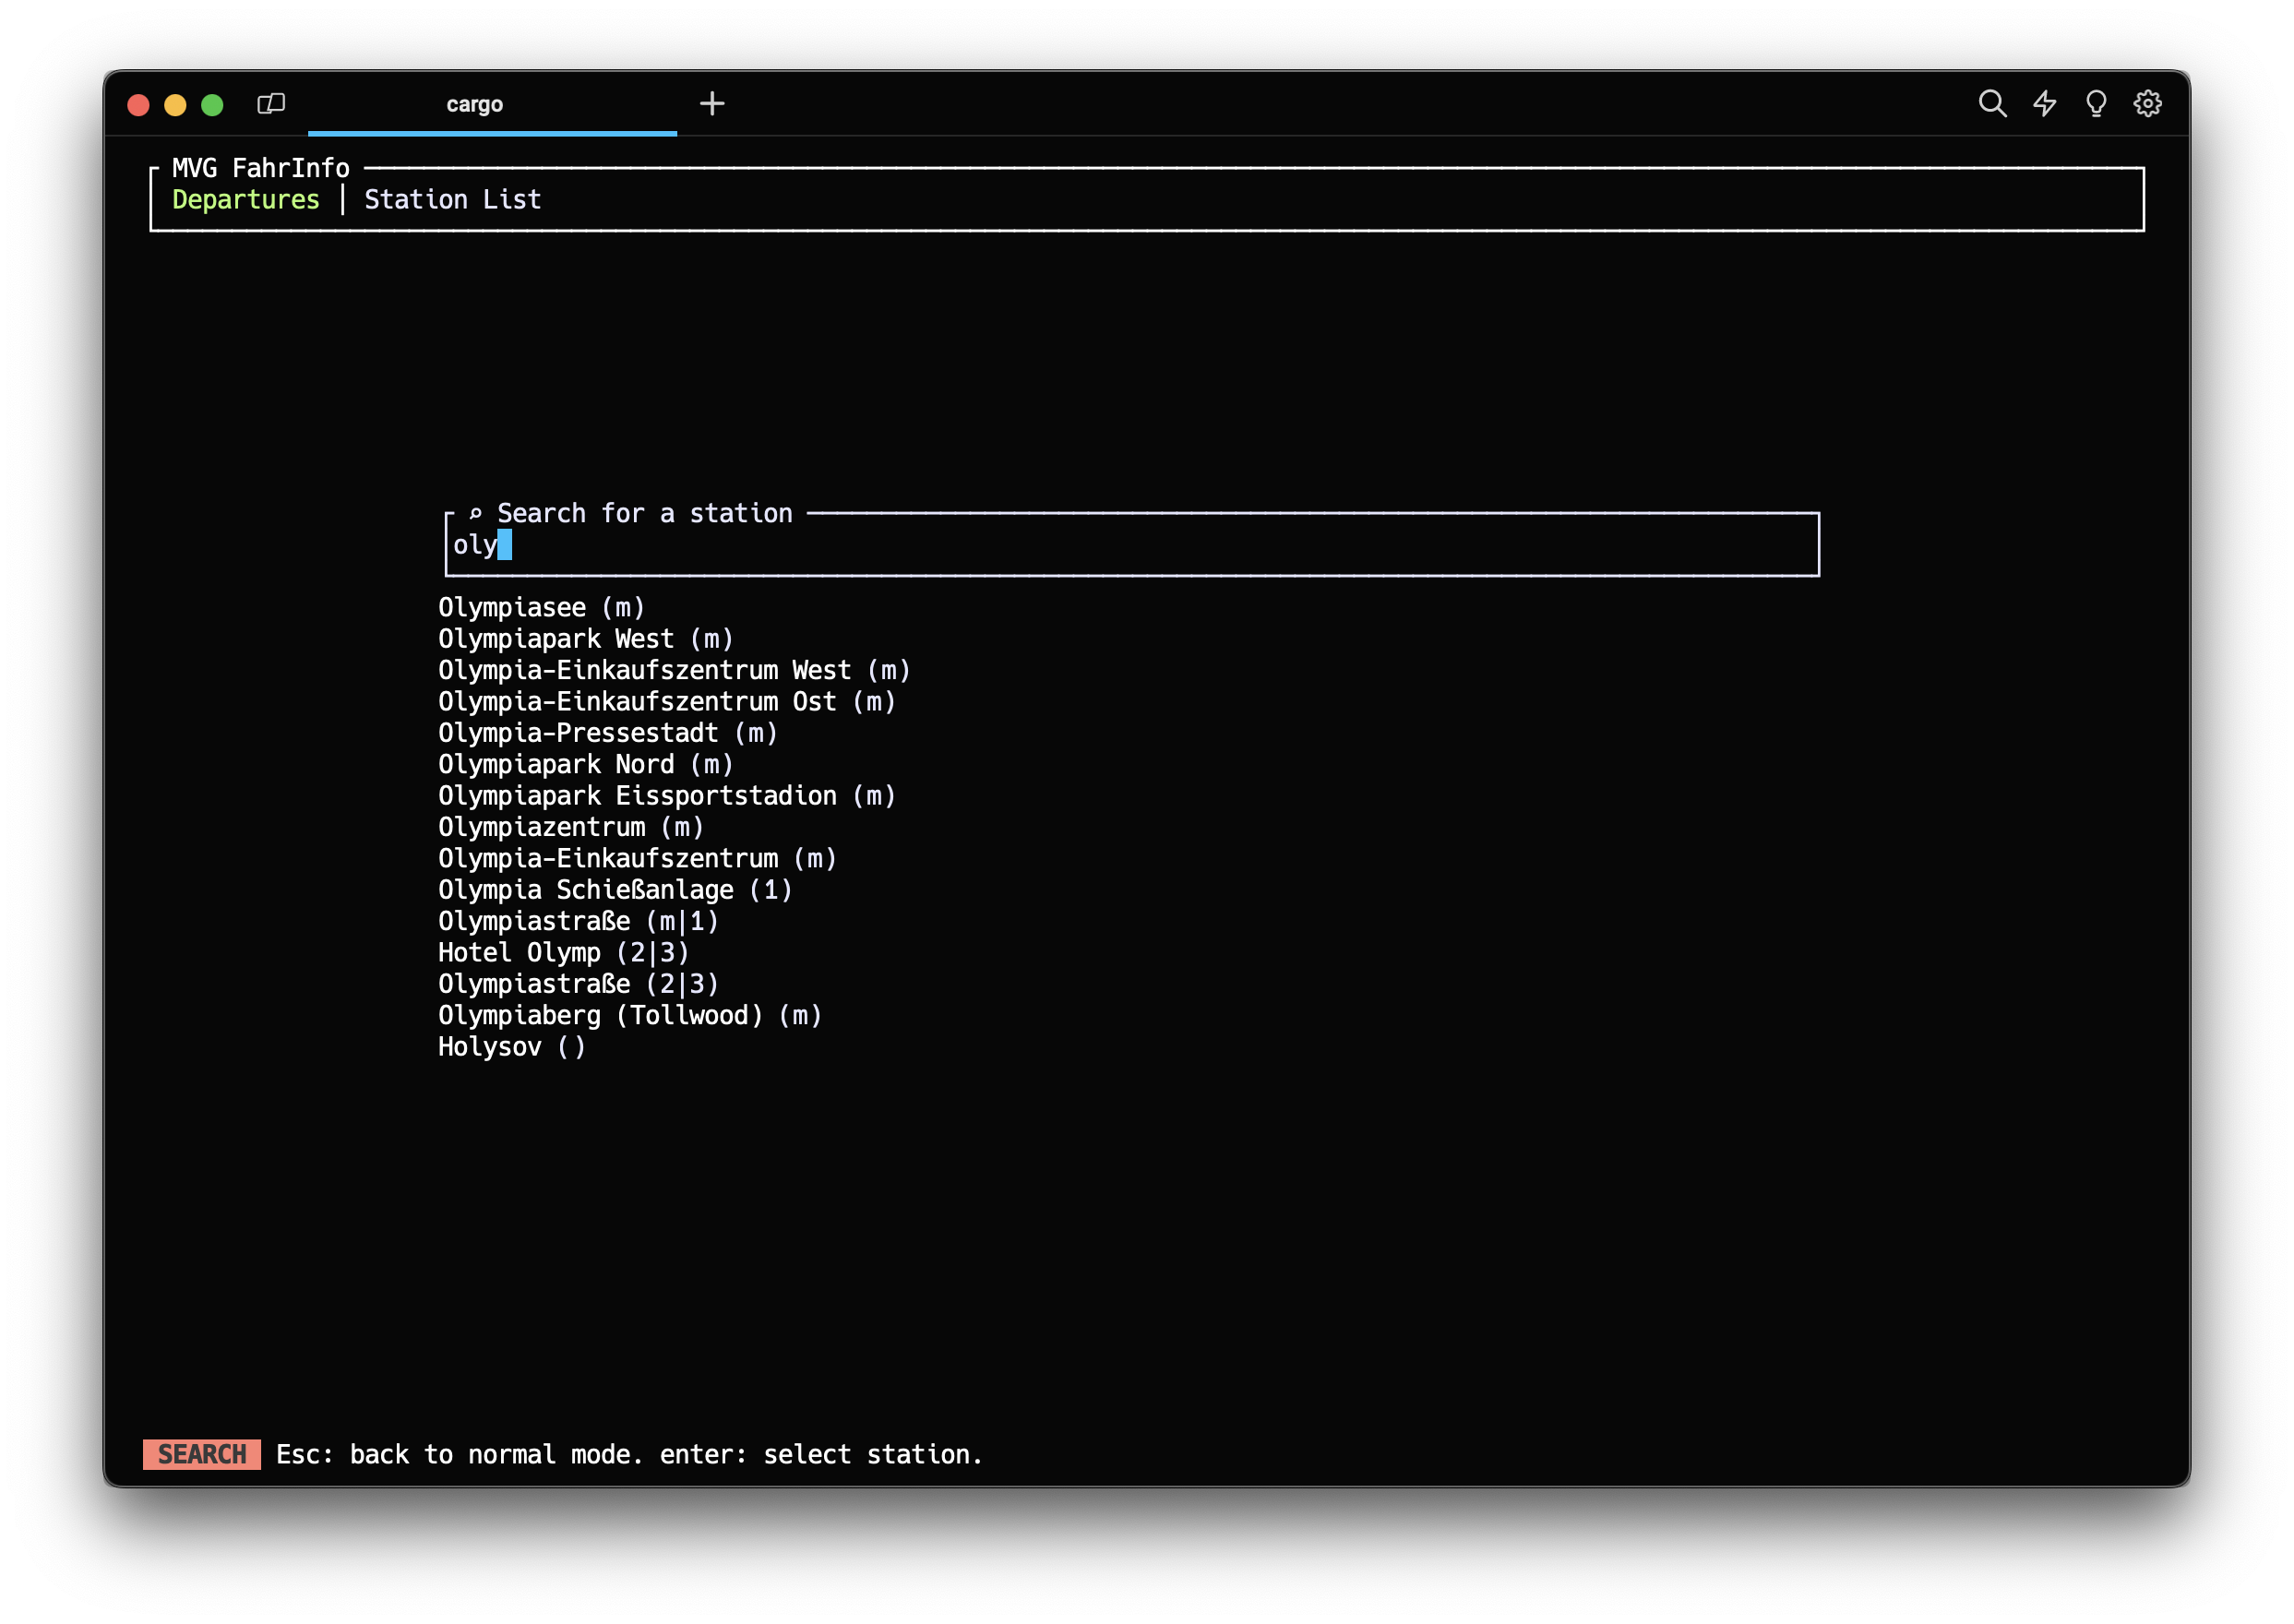Select Olympiasee (m) from results
Screen dimensions: 2294x1624
point(541,607)
